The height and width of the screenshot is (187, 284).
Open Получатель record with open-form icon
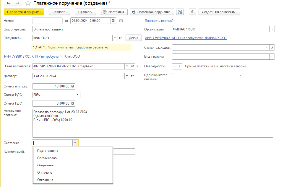(120, 38)
